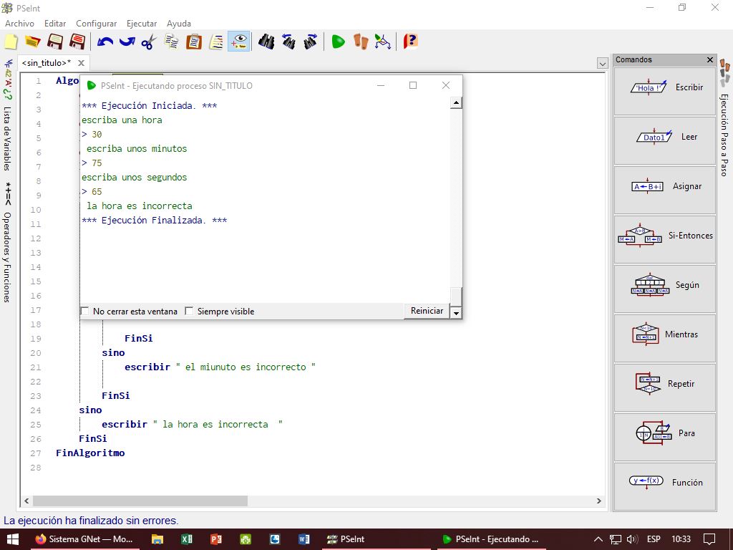The image size is (733, 550).
Task: Open the tab list dropdown arrow
Action: tap(602, 63)
